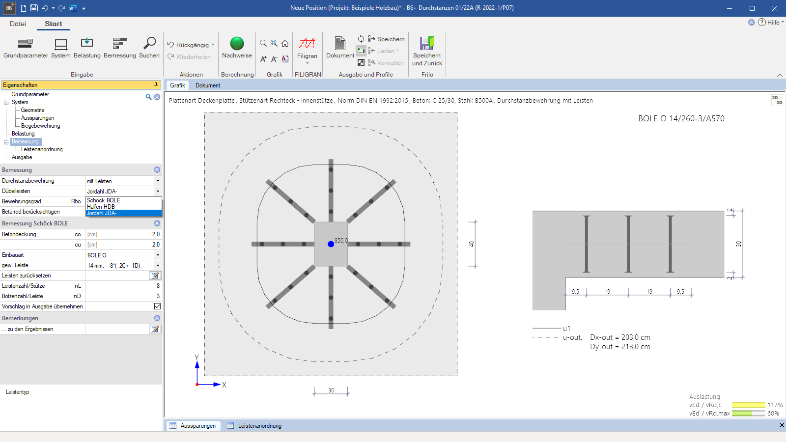
Task: Switch to the Dokument view tab
Action: (208, 85)
